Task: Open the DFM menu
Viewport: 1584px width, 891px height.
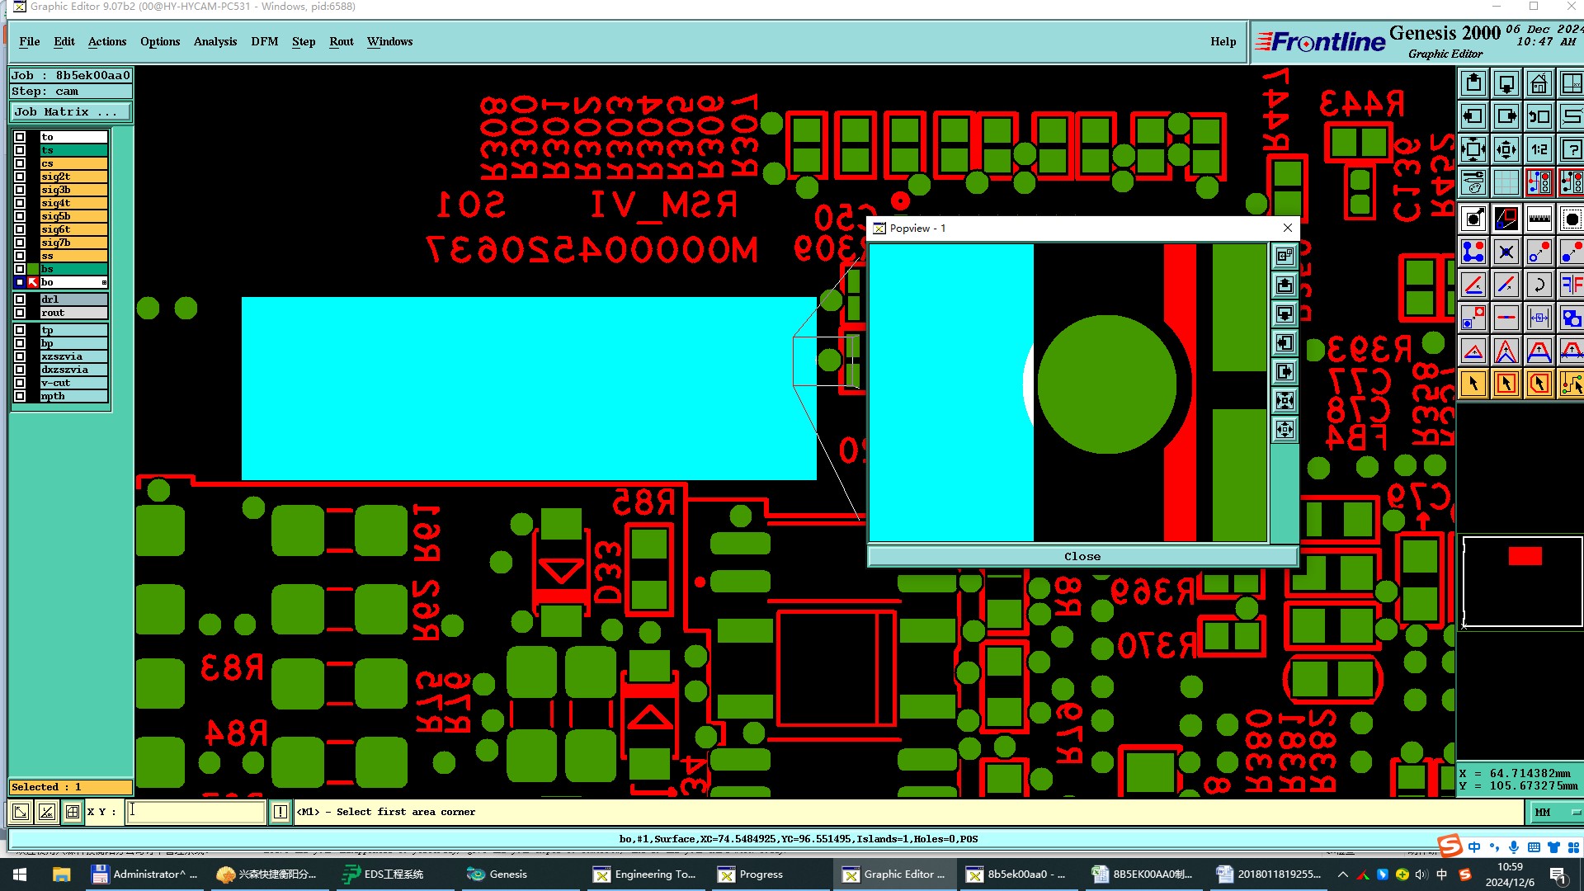Action: (265, 41)
